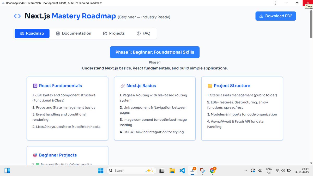Click the ENG US language indicator
This screenshot has width=313, height=176.
pyautogui.click(x=269, y=171)
